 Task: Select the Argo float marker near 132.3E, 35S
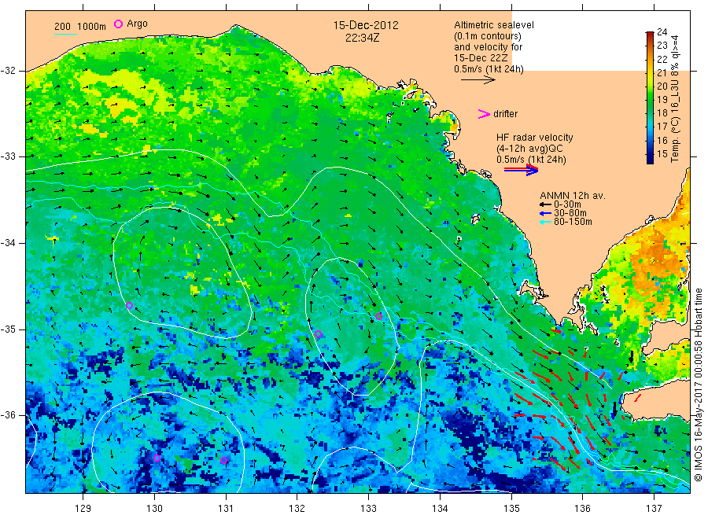(x=319, y=334)
